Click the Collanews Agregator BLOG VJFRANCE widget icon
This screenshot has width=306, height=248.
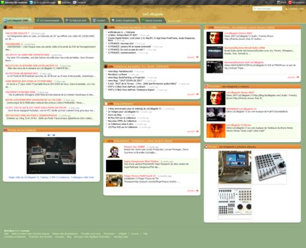105,66
